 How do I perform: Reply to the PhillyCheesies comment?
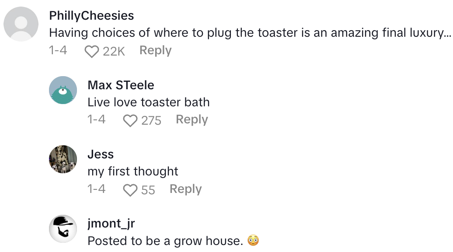click(155, 50)
